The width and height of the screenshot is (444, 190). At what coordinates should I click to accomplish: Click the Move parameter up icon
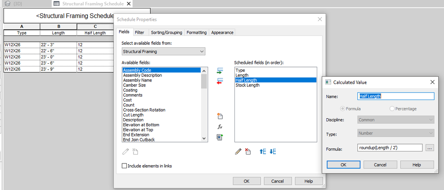[x=263, y=151]
